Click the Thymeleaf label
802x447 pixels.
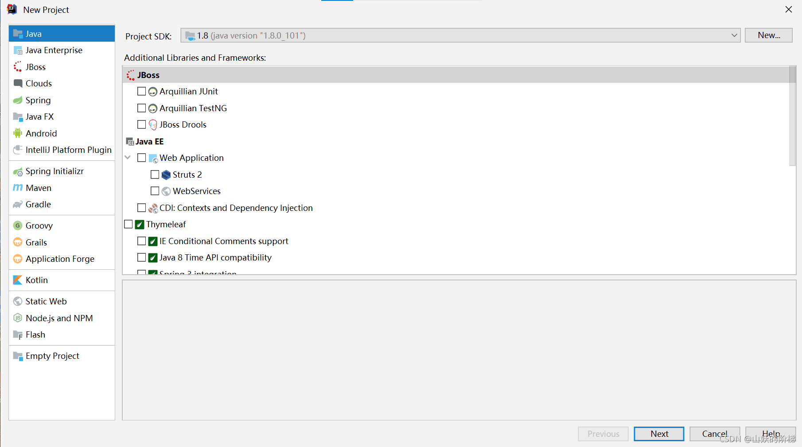pos(166,224)
